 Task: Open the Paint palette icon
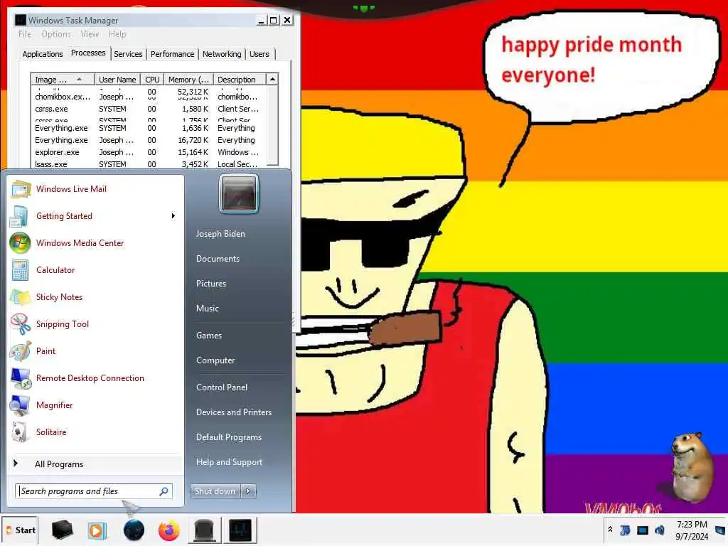point(21,351)
